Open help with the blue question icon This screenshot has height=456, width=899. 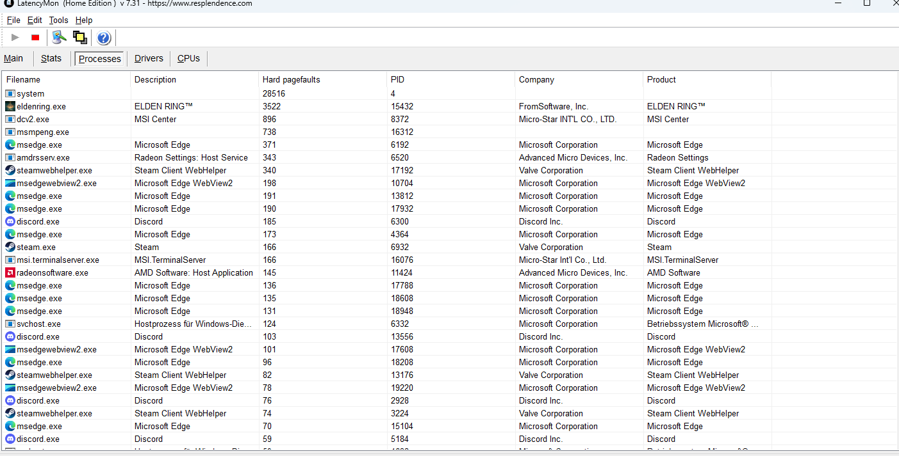104,38
